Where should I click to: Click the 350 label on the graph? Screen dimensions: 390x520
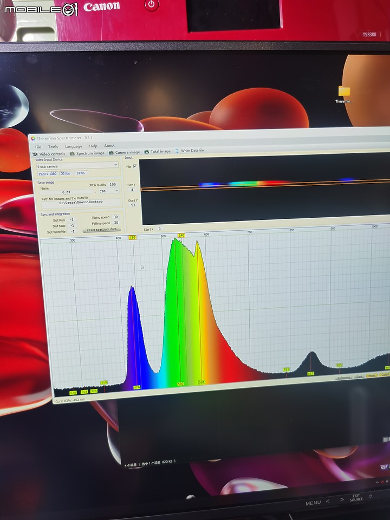104,382
